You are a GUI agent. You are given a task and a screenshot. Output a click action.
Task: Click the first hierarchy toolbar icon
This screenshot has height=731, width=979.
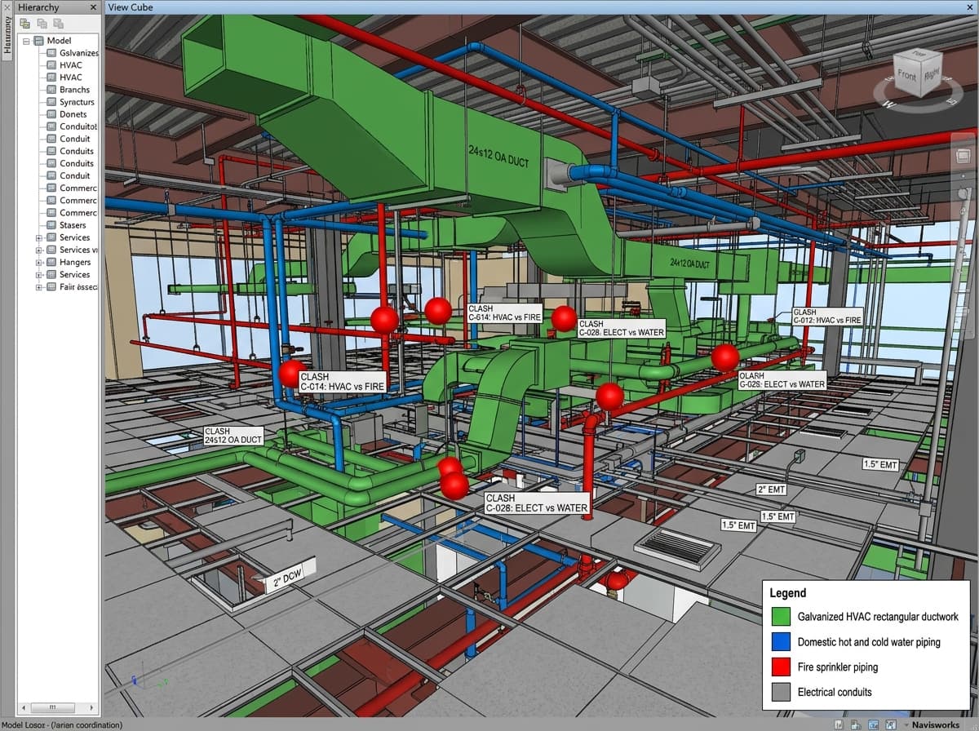(25, 24)
